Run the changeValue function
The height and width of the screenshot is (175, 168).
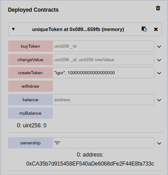(x=30, y=60)
